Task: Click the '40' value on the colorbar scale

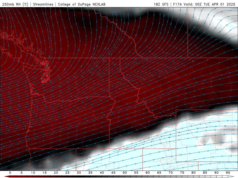Action: coord(102,173)
